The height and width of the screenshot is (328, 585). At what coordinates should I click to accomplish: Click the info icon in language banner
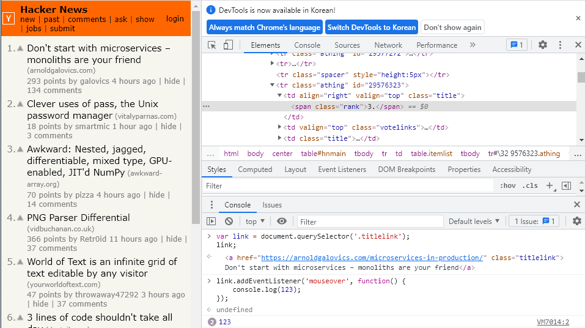click(x=211, y=10)
